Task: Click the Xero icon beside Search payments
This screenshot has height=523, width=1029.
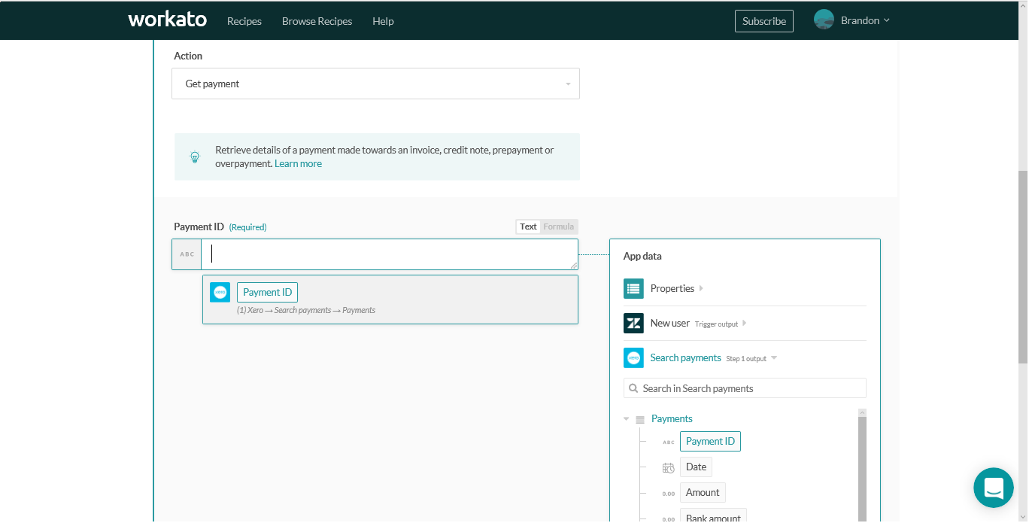Action: click(x=633, y=357)
